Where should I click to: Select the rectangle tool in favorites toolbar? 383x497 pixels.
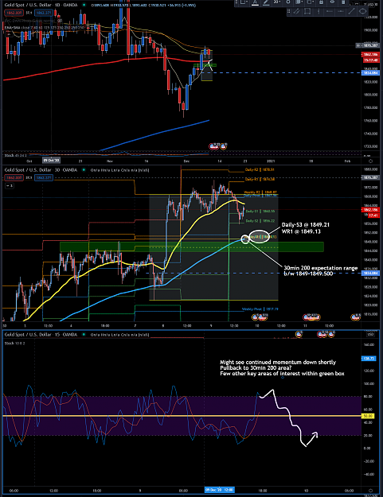point(307,12)
